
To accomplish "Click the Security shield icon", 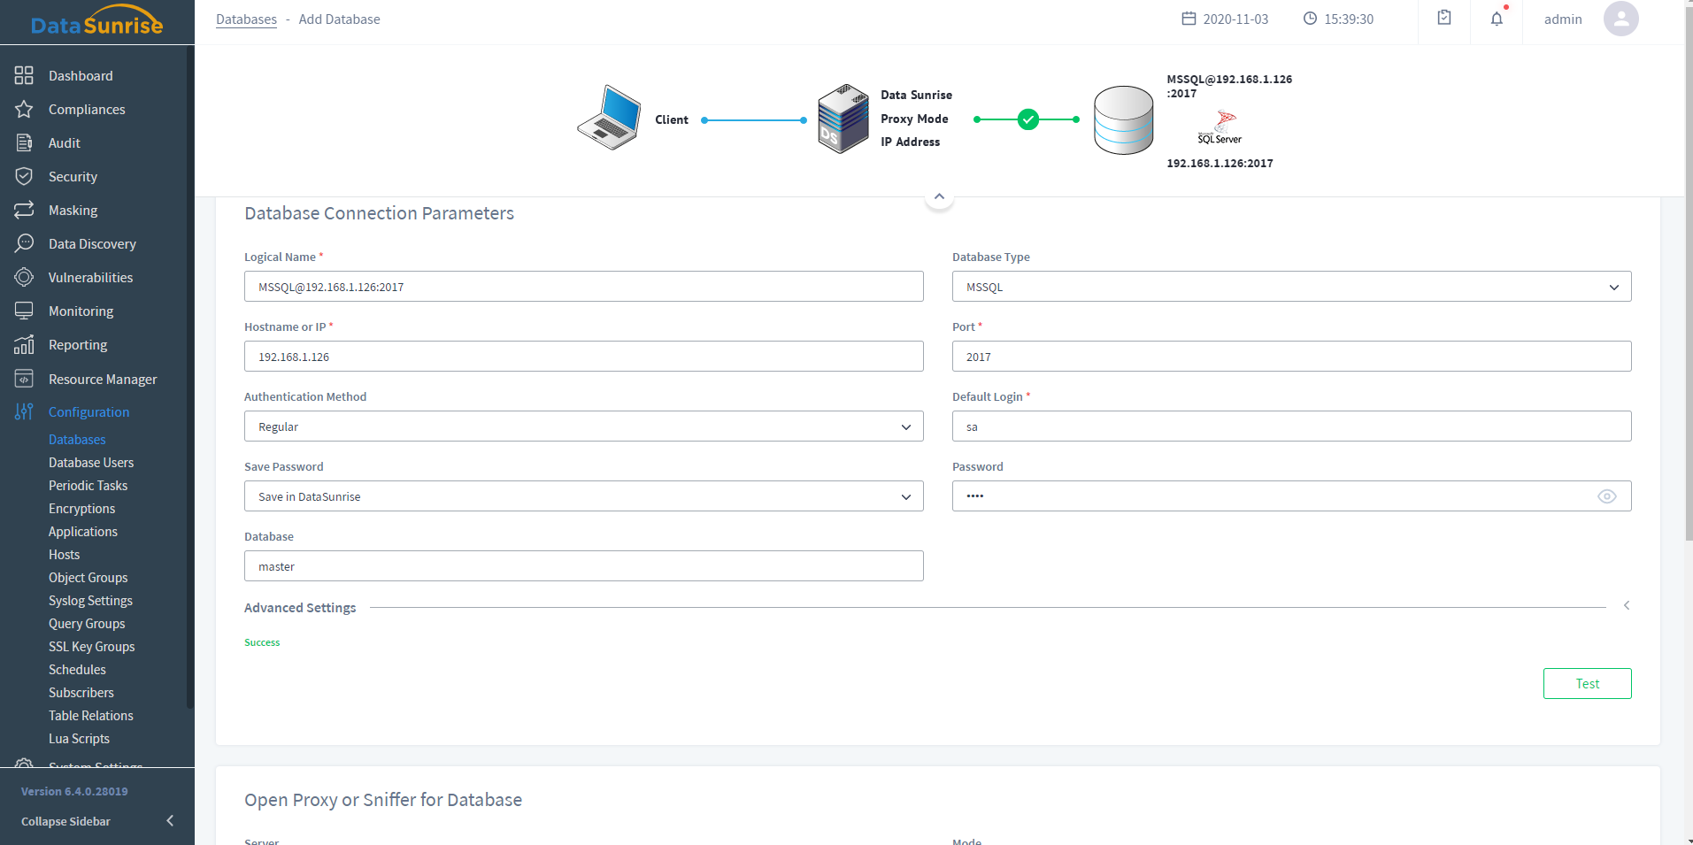I will [24, 176].
